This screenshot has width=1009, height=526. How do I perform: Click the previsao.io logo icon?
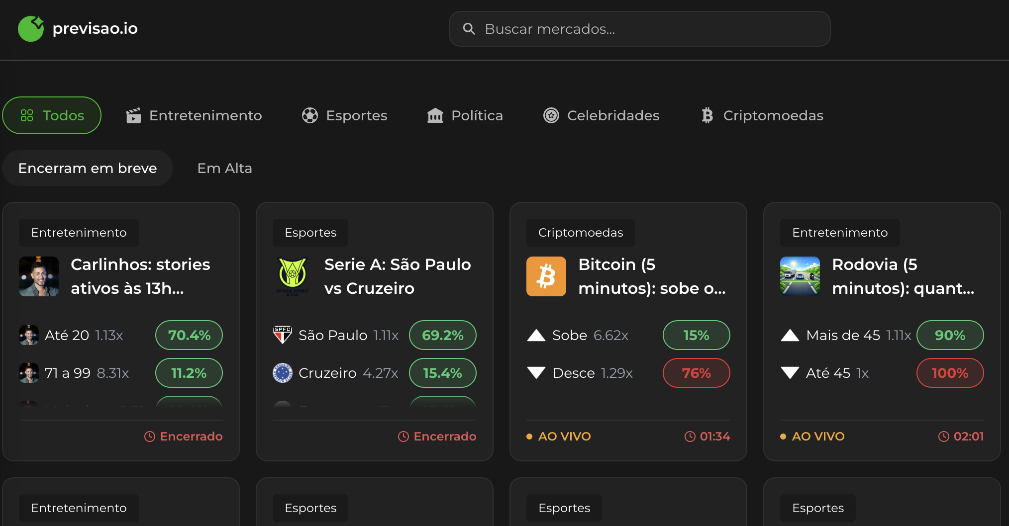pyautogui.click(x=30, y=28)
